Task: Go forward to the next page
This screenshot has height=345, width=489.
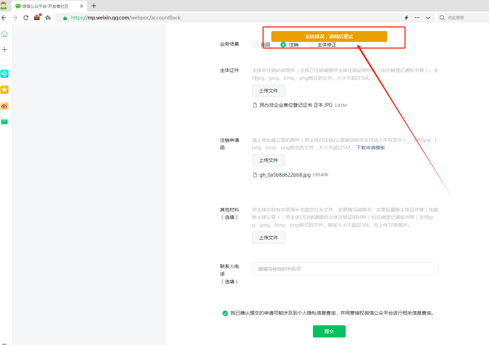Action: click(x=15, y=18)
